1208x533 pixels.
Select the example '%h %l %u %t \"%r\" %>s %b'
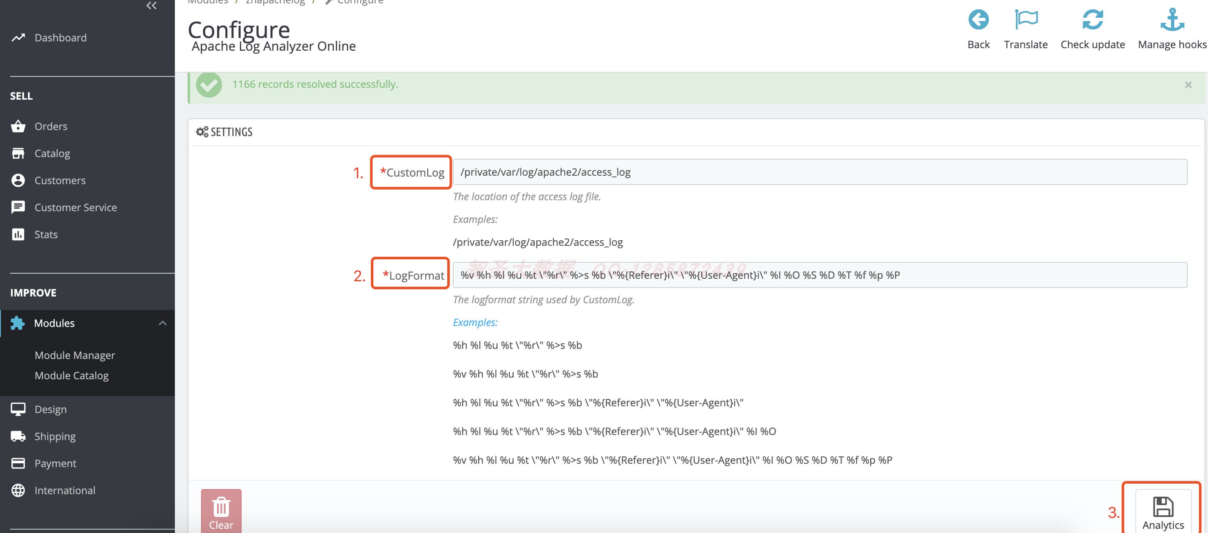click(517, 345)
